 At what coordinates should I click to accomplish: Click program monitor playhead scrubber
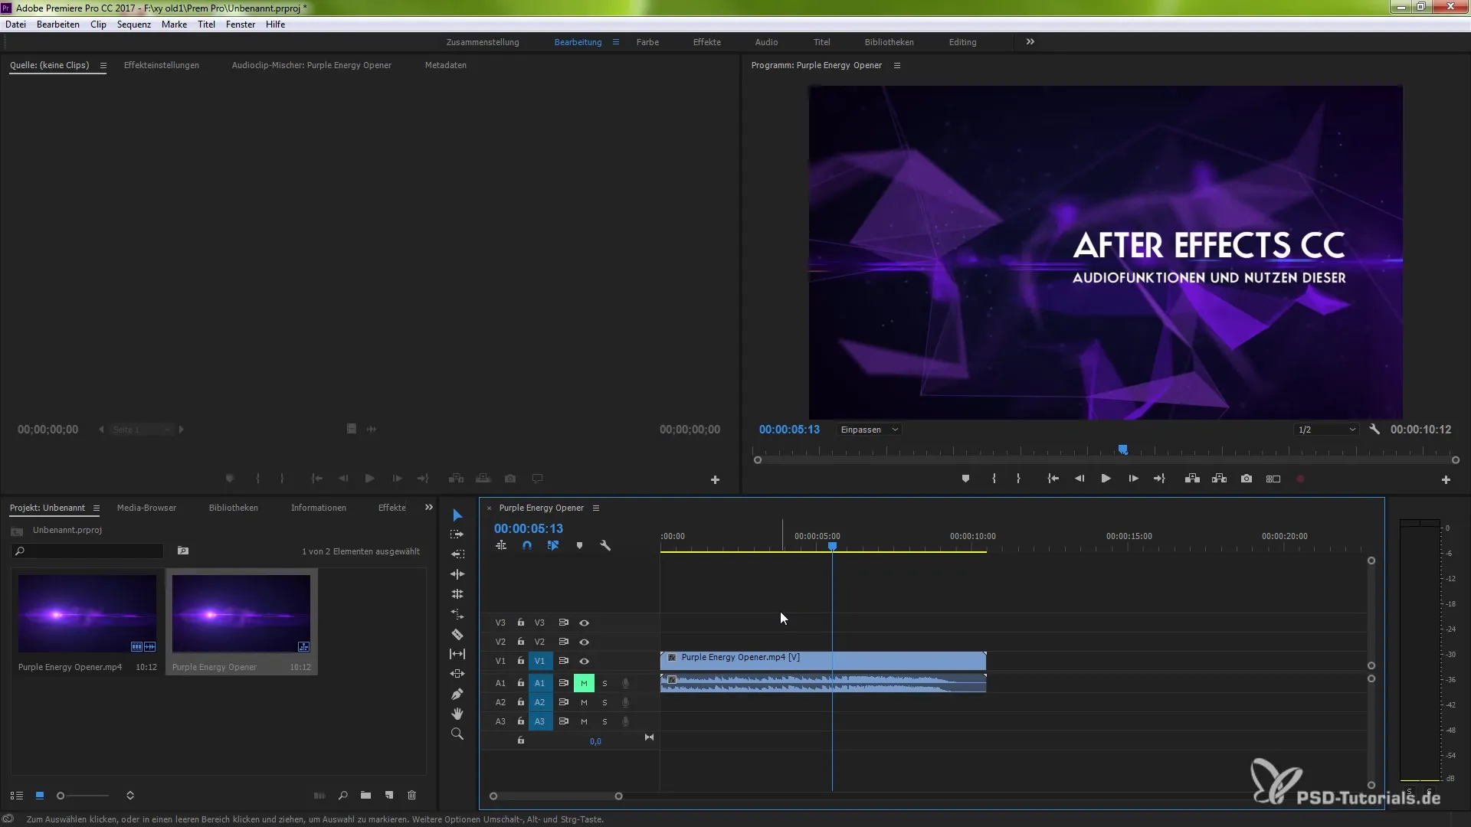[1122, 449]
